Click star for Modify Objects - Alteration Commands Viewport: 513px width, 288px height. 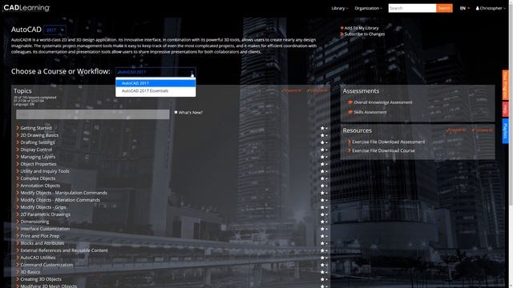click(x=322, y=200)
